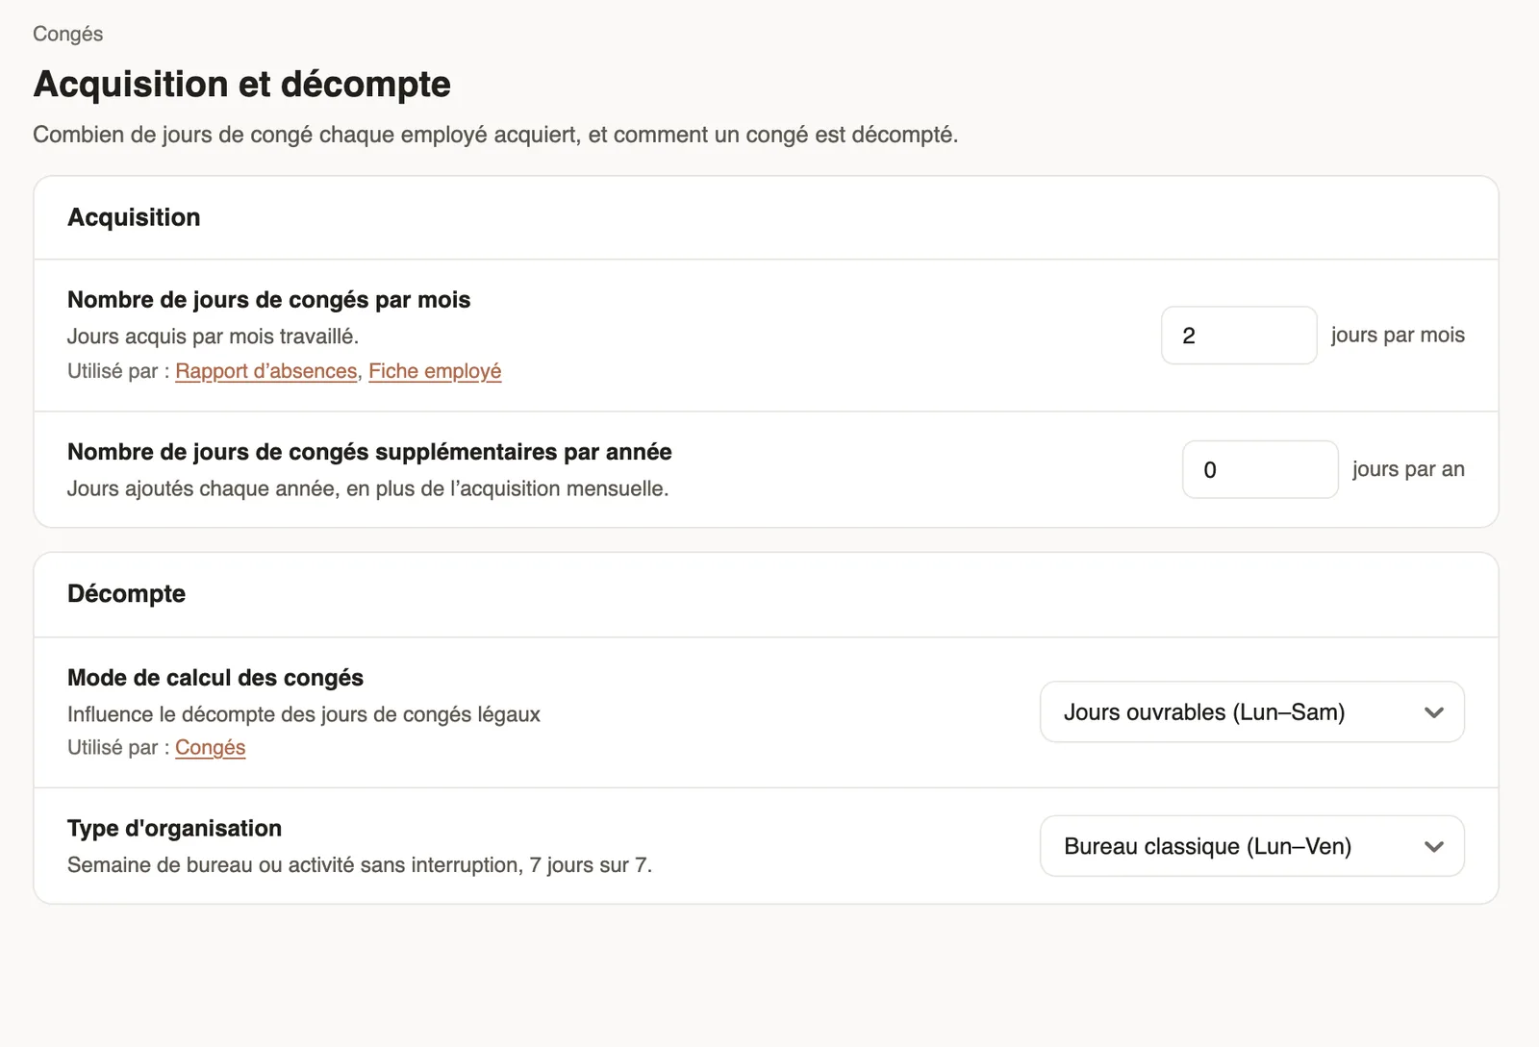This screenshot has width=1539, height=1047.
Task: Click 'Nombre de jours de congés par mois' label
Action: coord(269,300)
